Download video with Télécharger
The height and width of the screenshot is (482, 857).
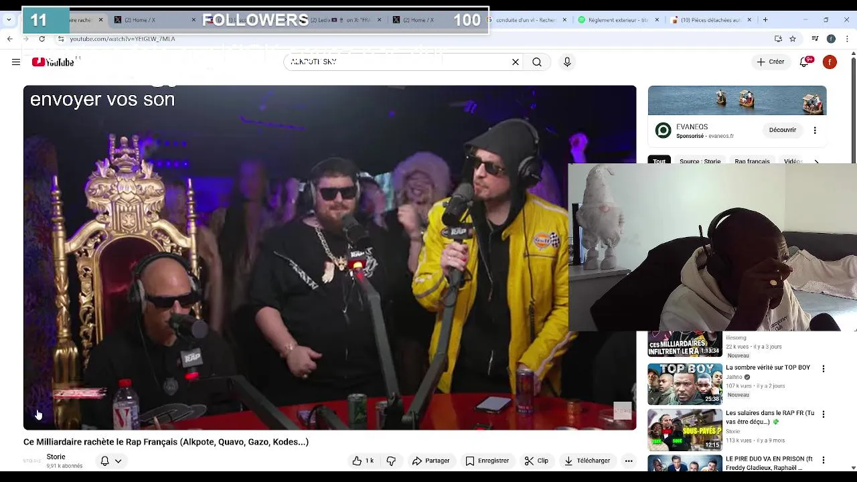(x=587, y=461)
